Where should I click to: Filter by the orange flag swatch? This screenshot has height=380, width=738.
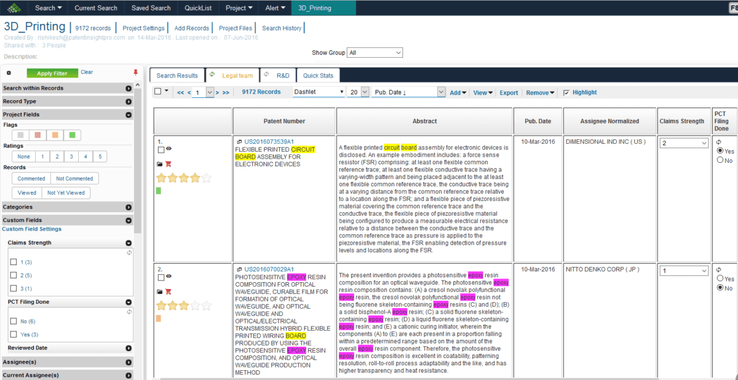coord(55,135)
